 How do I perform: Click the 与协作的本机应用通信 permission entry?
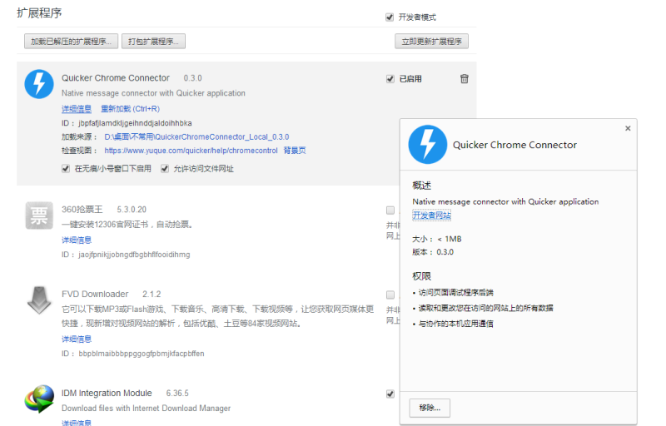click(455, 324)
